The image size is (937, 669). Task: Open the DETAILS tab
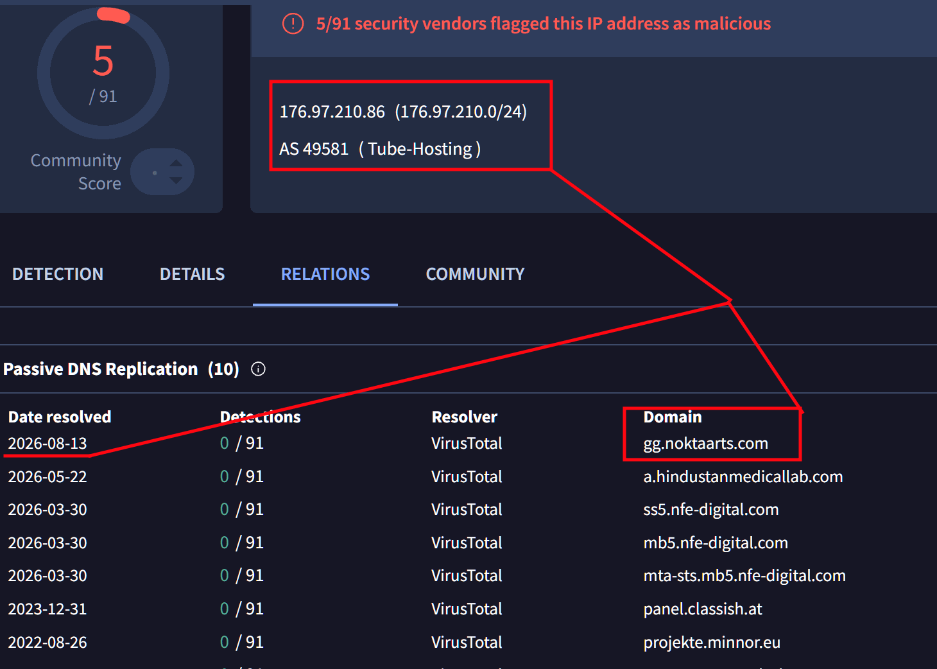[192, 274]
